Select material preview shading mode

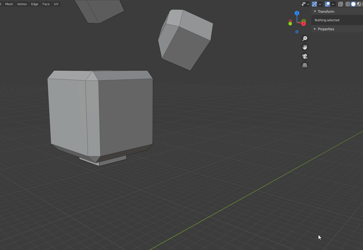[359, 4]
